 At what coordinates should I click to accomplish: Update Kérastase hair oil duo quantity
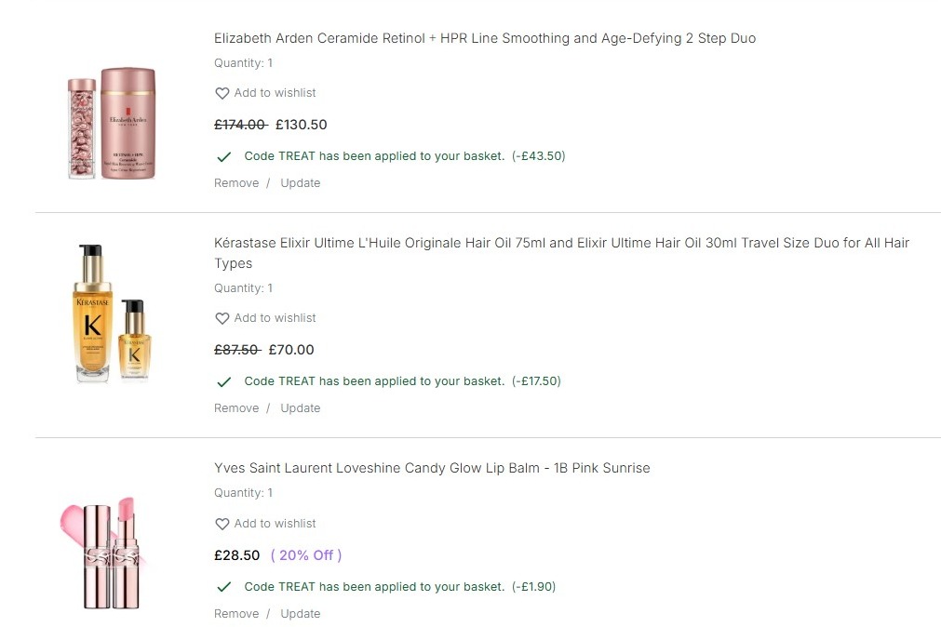point(300,408)
